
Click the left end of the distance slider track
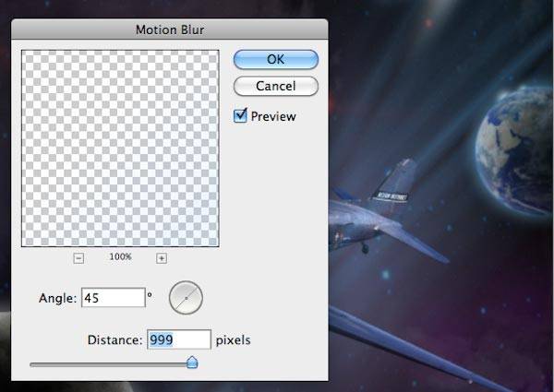tap(33, 364)
